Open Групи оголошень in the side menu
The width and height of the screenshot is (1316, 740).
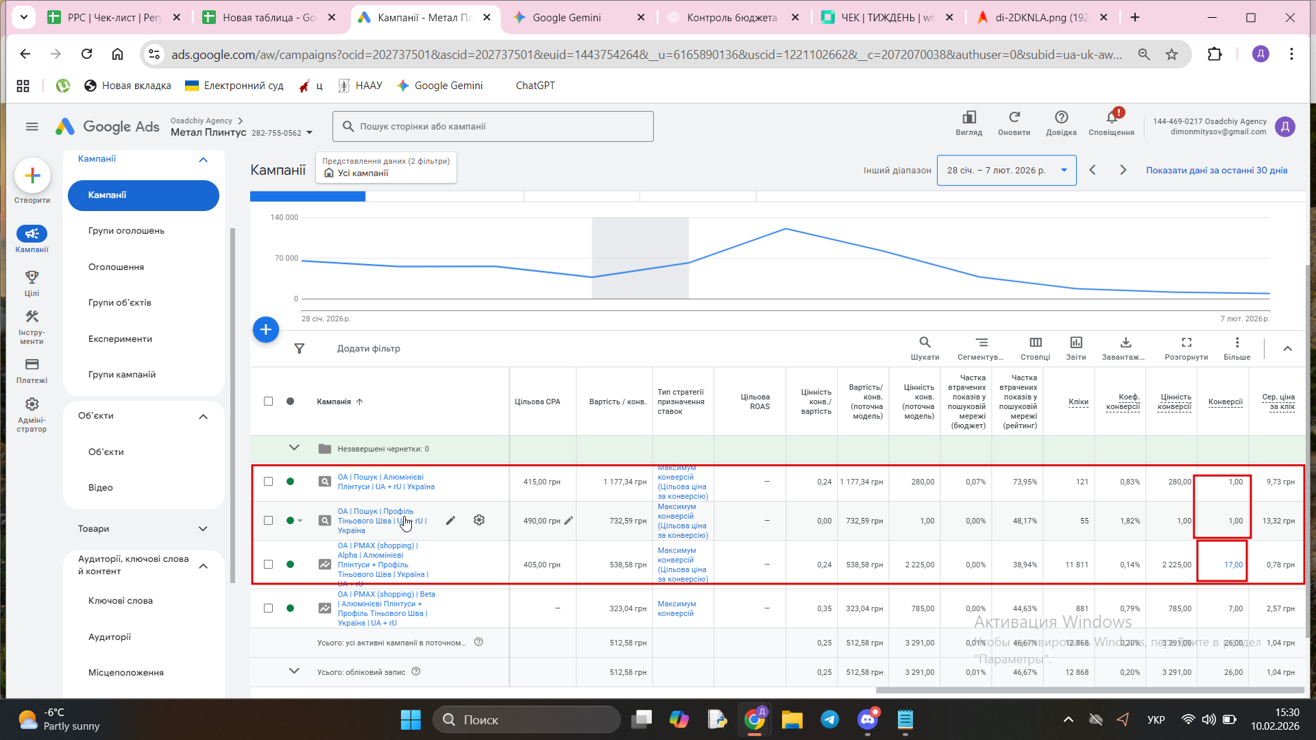[x=126, y=231]
